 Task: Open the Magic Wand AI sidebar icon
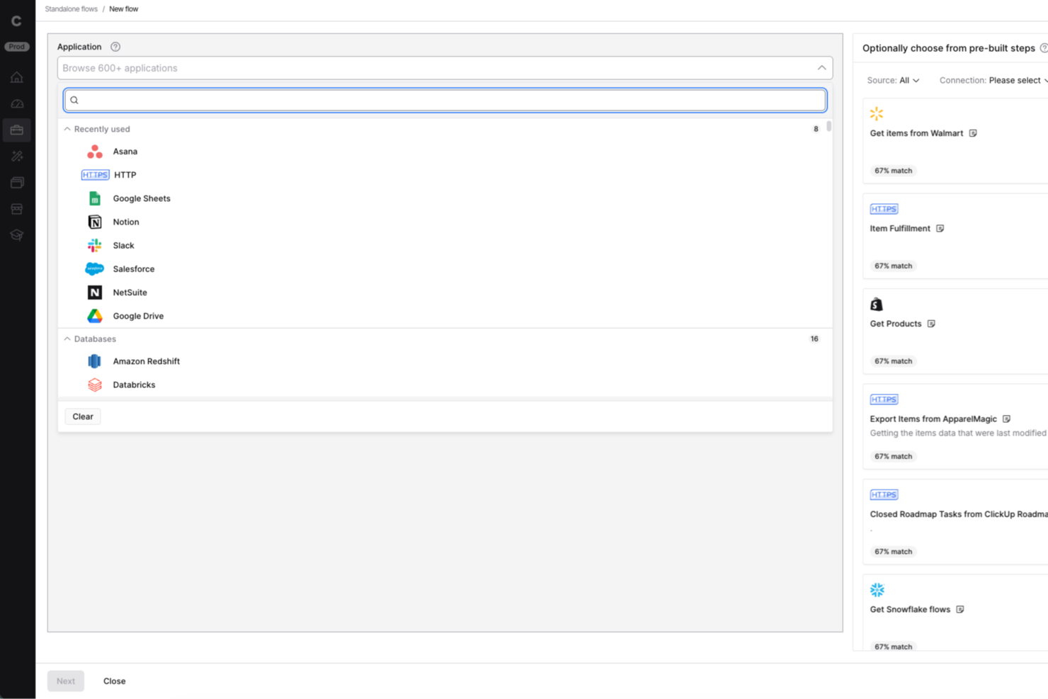click(x=16, y=156)
